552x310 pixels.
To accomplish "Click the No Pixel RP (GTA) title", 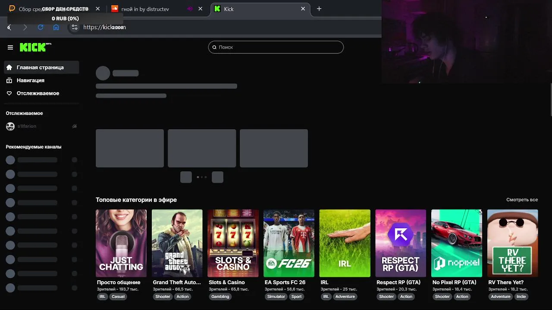I will tap(455, 282).
